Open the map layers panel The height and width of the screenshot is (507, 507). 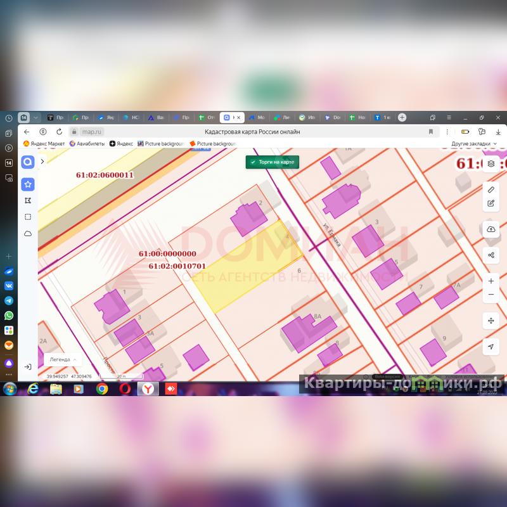pos(491,164)
